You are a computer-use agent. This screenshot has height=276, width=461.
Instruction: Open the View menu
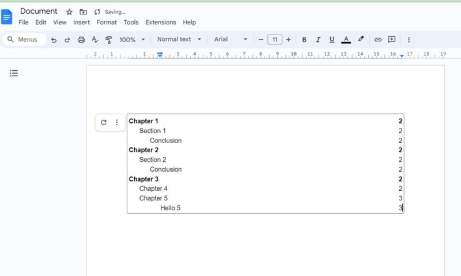click(x=60, y=22)
